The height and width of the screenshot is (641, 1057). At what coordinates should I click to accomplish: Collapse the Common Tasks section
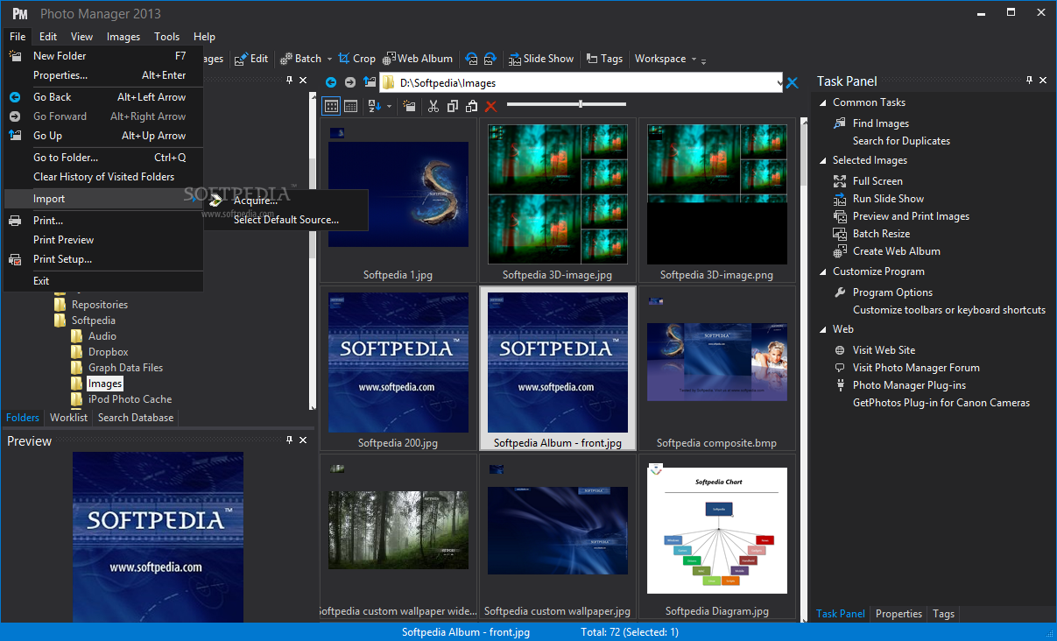coord(822,102)
